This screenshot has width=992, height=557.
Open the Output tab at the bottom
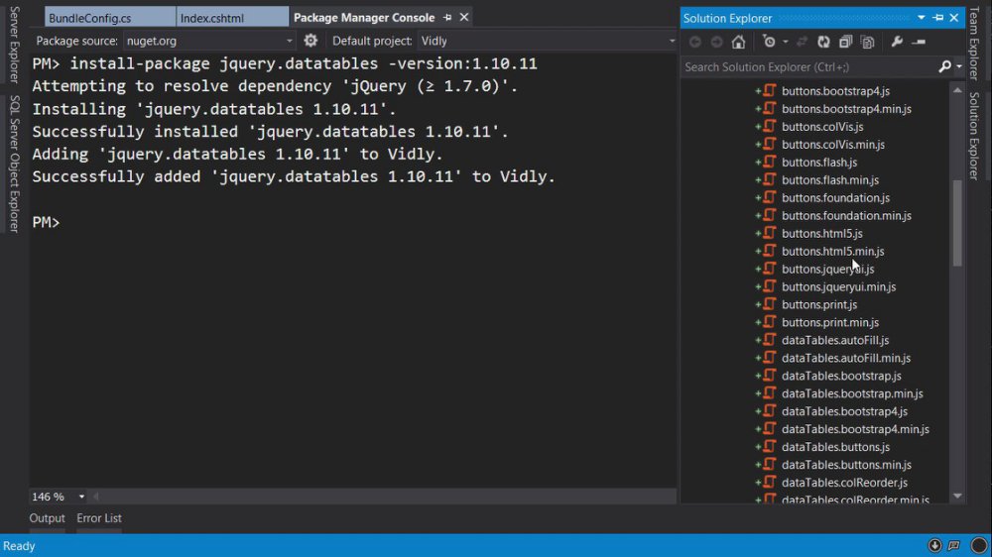coord(47,517)
